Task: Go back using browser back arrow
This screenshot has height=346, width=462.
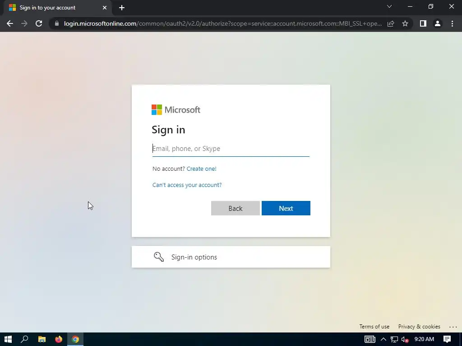Action: 10,23
